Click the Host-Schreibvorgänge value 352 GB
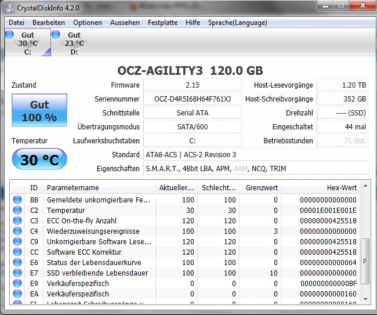 point(343,99)
